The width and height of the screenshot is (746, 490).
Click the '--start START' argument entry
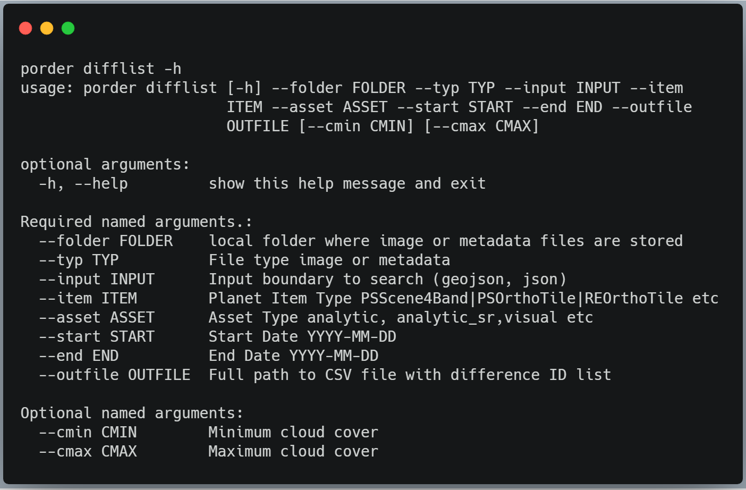tap(97, 336)
